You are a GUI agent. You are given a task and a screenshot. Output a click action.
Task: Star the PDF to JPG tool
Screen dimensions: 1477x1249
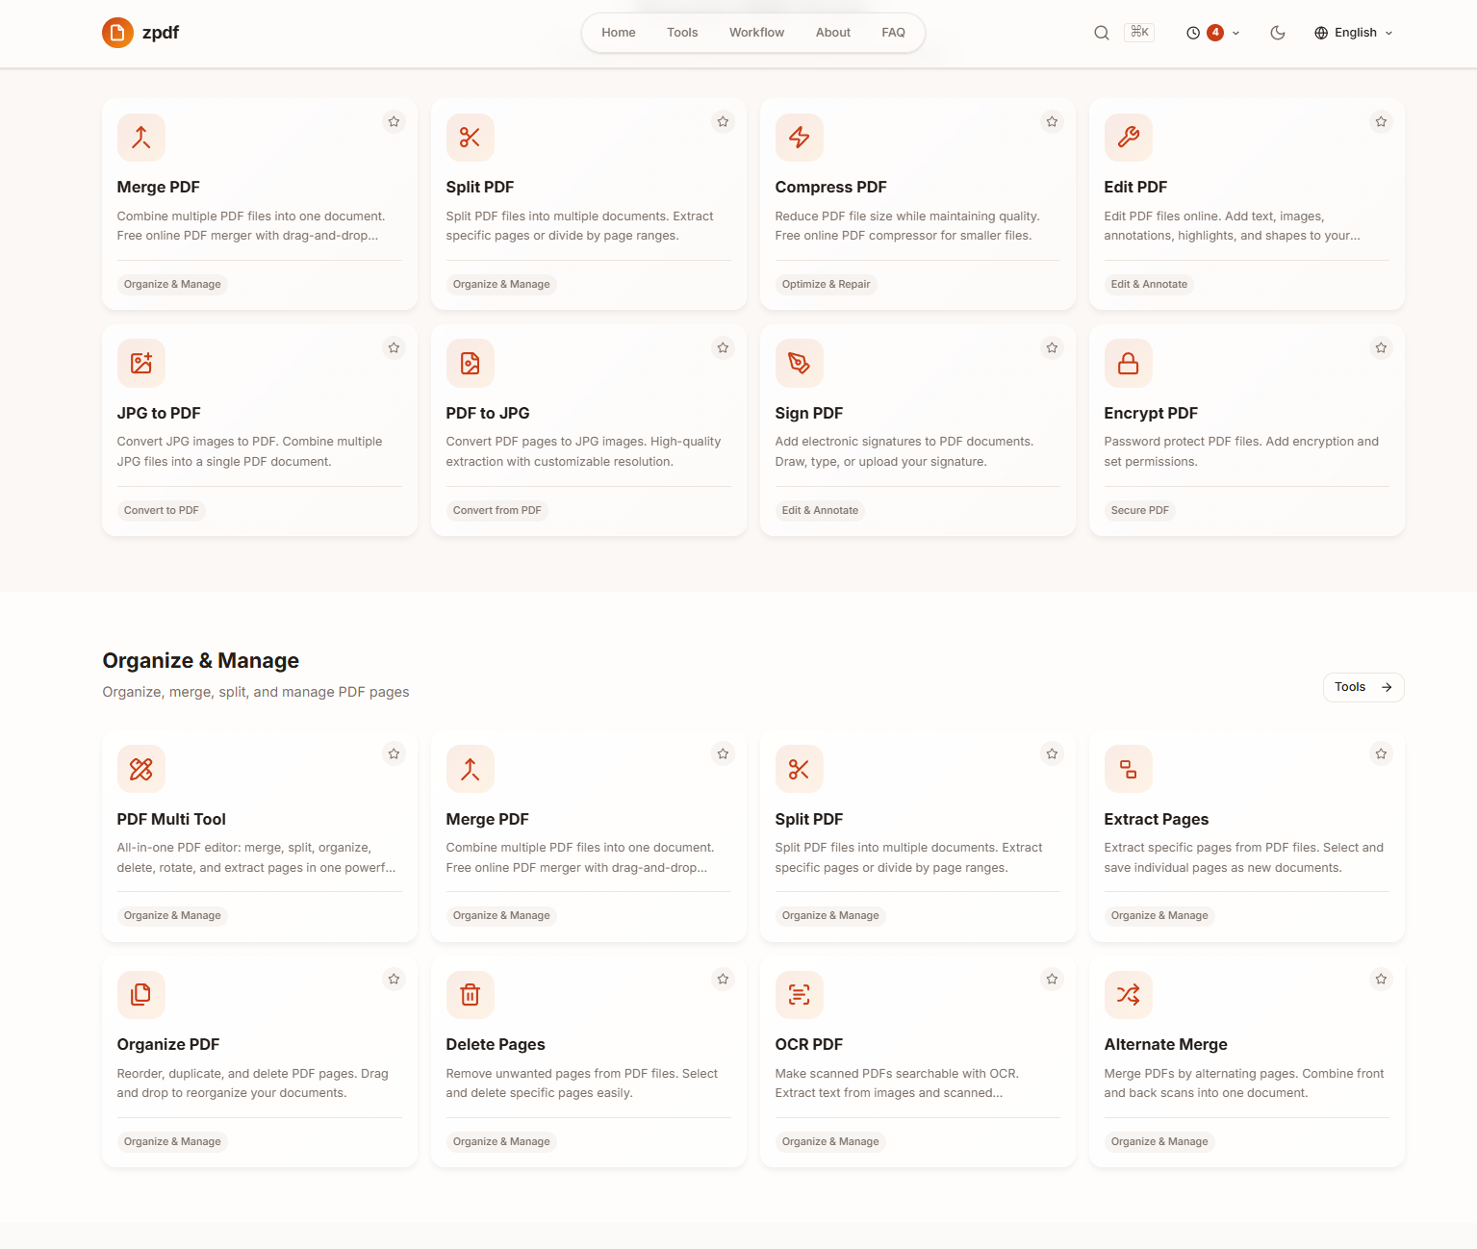pyautogui.click(x=723, y=347)
